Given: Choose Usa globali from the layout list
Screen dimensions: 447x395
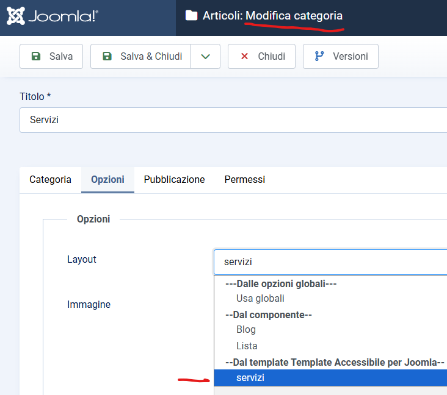Looking at the screenshot, I should tap(260, 299).
